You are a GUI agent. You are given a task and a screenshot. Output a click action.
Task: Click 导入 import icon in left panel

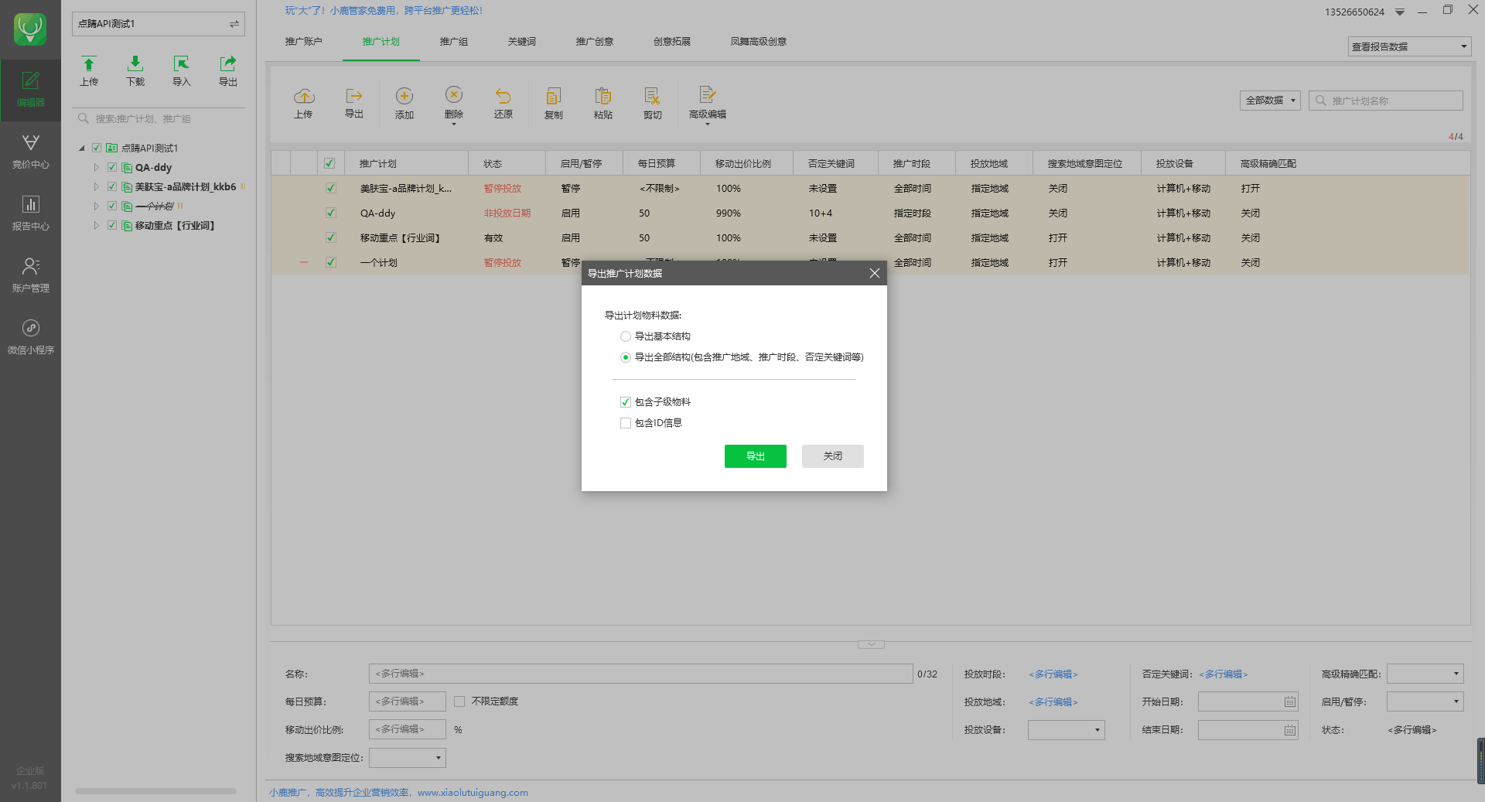point(182,70)
